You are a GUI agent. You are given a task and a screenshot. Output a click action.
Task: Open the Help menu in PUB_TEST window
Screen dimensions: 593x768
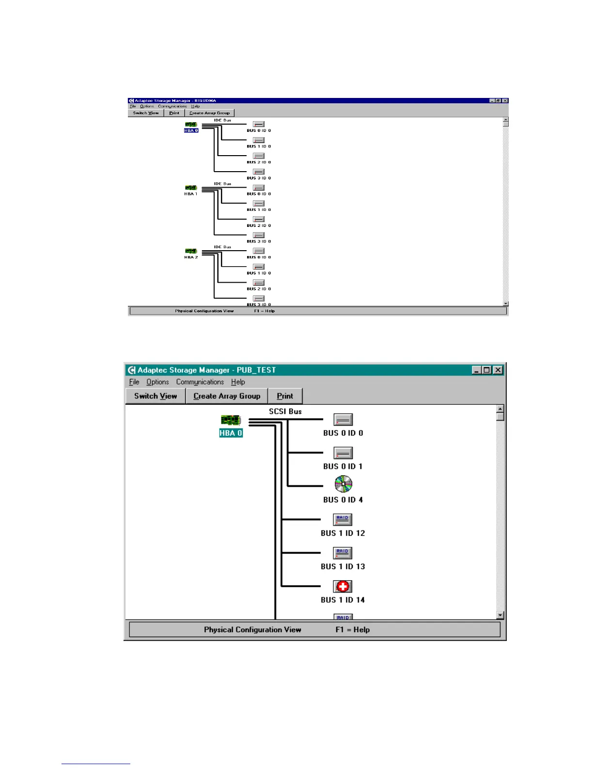(238, 382)
